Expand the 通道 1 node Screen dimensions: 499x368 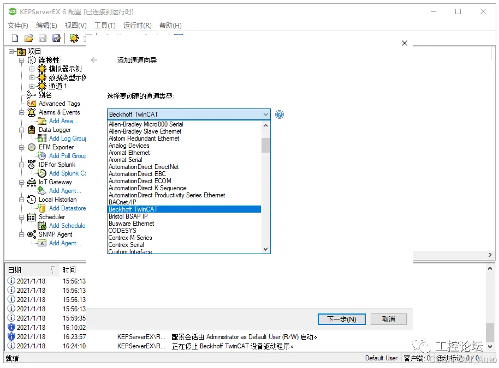tap(32, 86)
